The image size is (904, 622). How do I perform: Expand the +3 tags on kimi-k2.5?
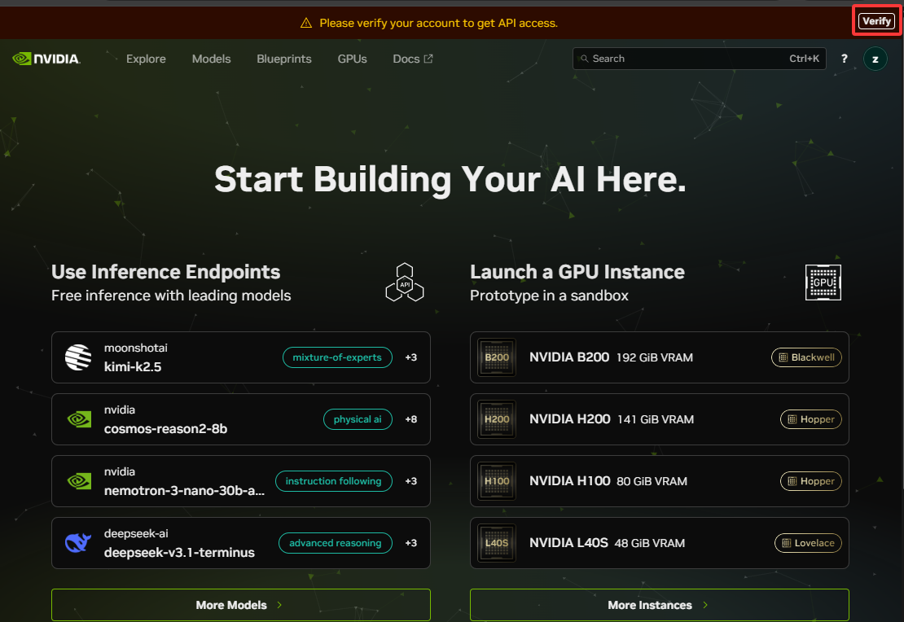coord(411,357)
